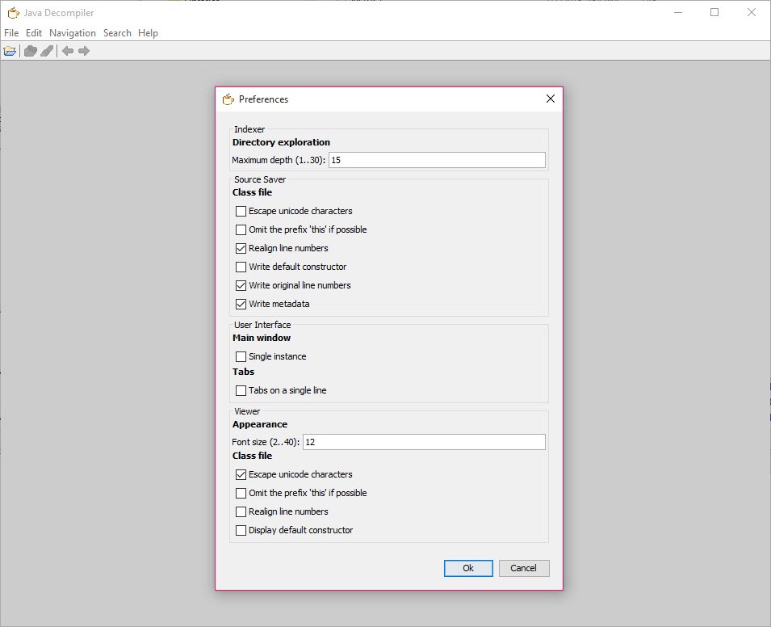This screenshot has width=771, height=627.
Task: Click the Open File toolbar icon
Action: pyautogui.click(x=10, y=51)
